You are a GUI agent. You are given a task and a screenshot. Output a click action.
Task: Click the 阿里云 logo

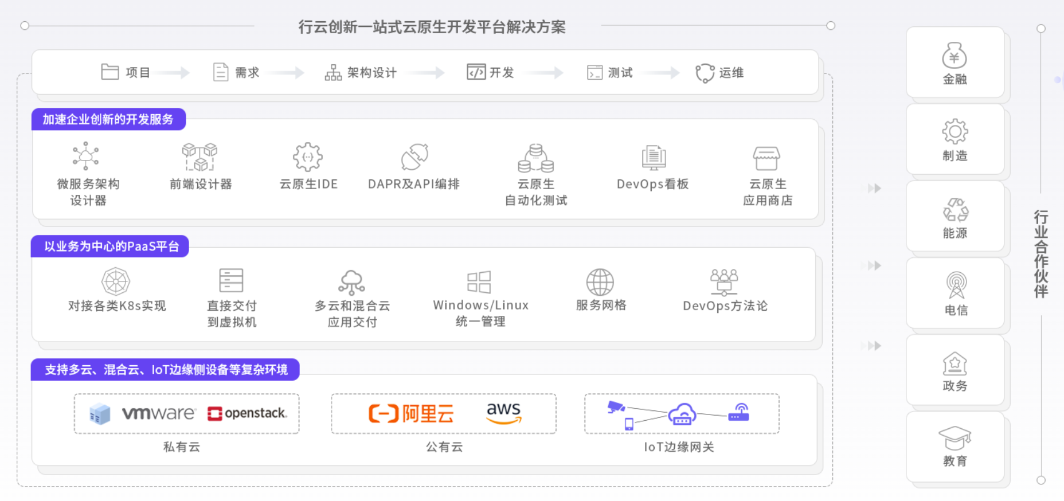(411, 413)
